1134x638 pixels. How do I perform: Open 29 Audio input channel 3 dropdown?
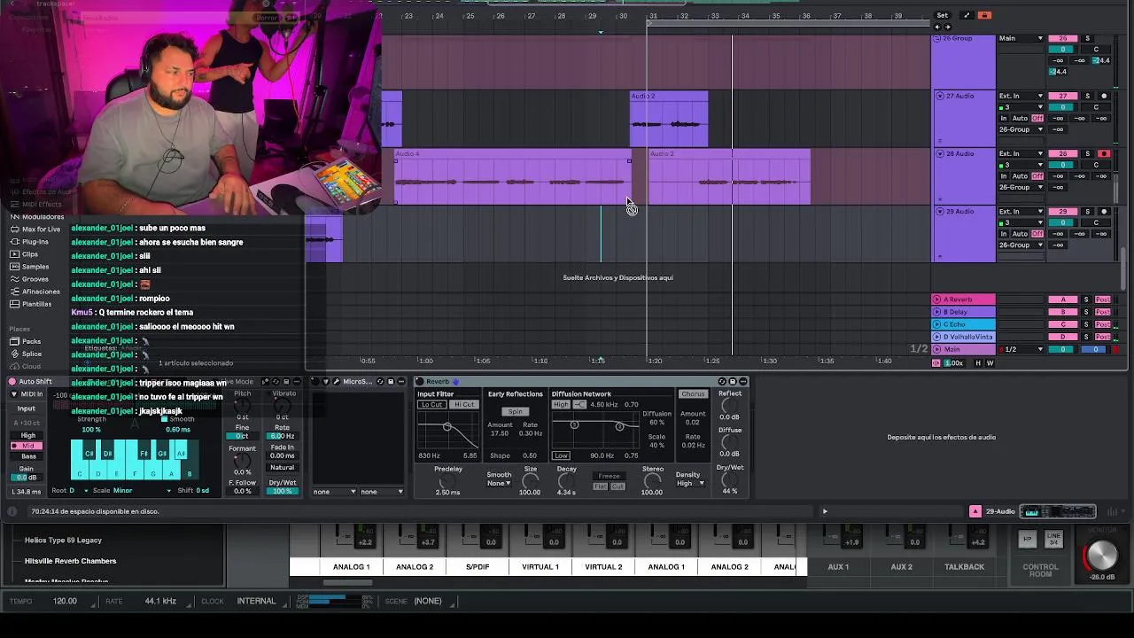point(1021,222)
